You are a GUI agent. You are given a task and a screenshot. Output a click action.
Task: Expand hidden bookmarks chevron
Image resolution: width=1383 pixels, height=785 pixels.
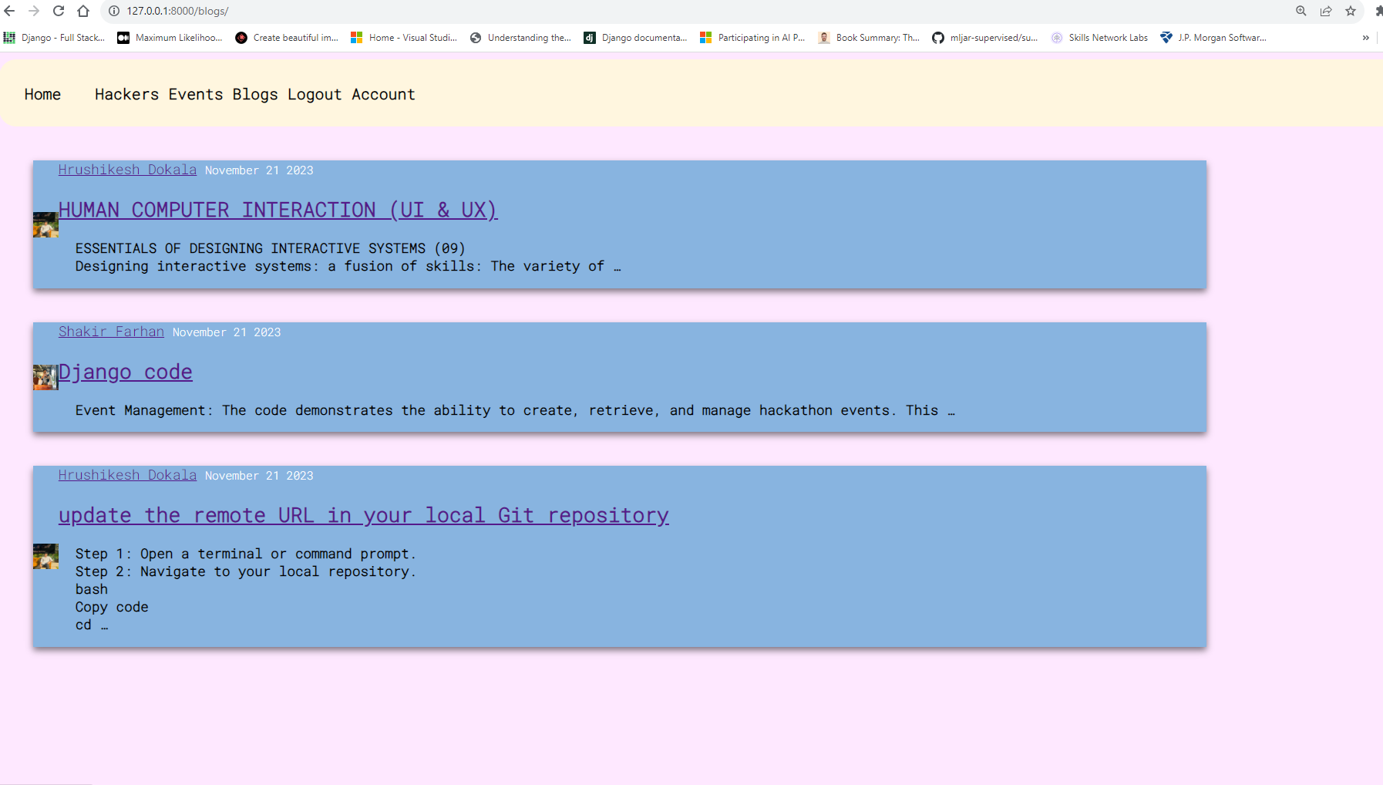[x=1365, y=38]
